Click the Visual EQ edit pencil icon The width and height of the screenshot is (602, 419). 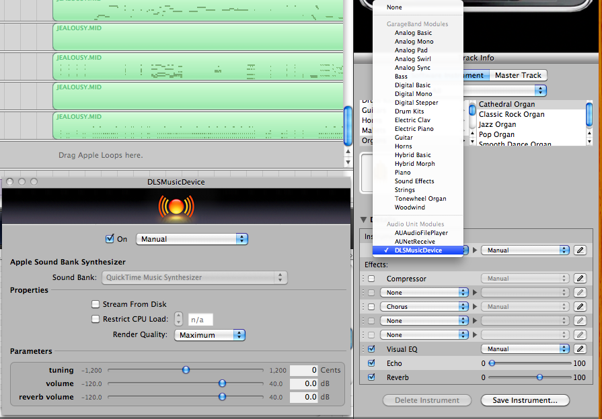[580, 349]
